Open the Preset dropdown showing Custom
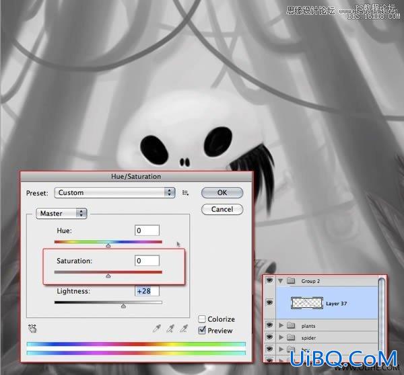Image resolution: width=404 pixels, height=375 pixels. [x=114, y=193]
